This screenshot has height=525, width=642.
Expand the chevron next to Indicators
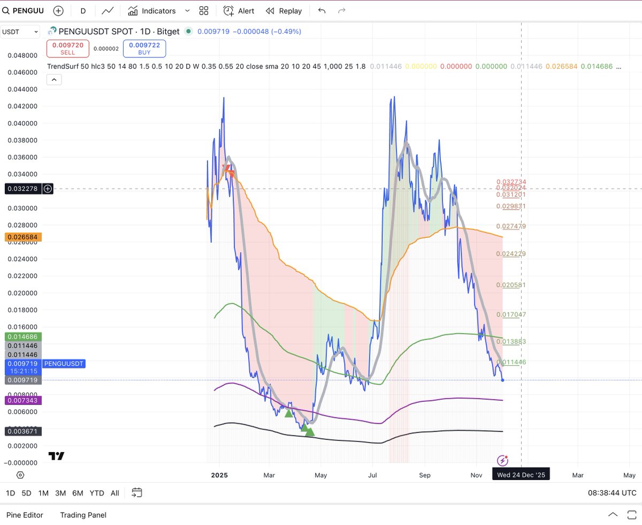[187, 11]
